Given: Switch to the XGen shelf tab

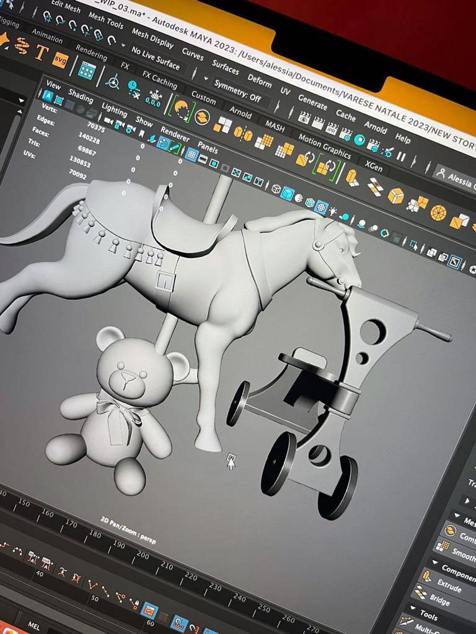Looking at the screenshot, I should pos(373,165).
